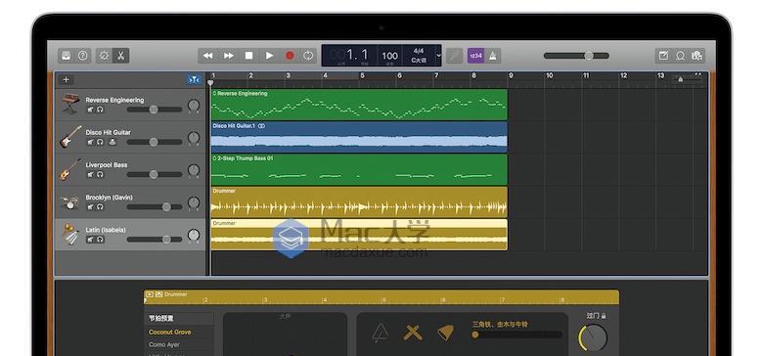Viewport: 763px width, 356px height.
Task: Open the 4/4 time signature popup
Action: point(418,56)
